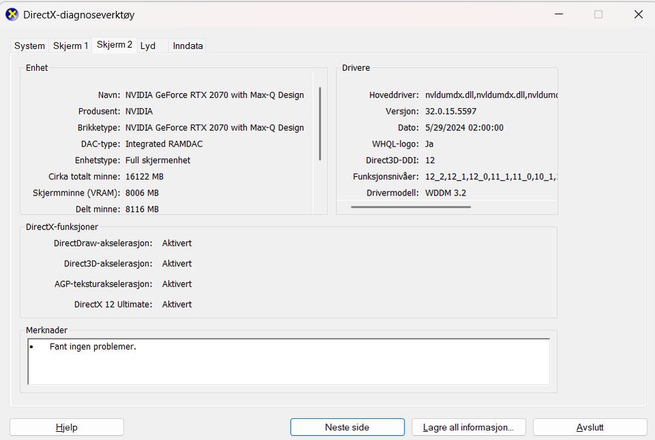Click the Drivere panel horizontal scrollbar
Image resolution: width=655 pixels, height=440 pixels.
411,207
